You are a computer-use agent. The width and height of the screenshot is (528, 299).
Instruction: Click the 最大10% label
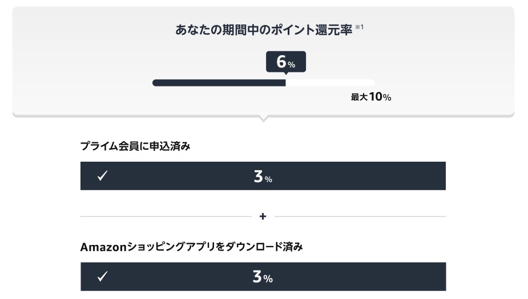(x=370, y=97)
